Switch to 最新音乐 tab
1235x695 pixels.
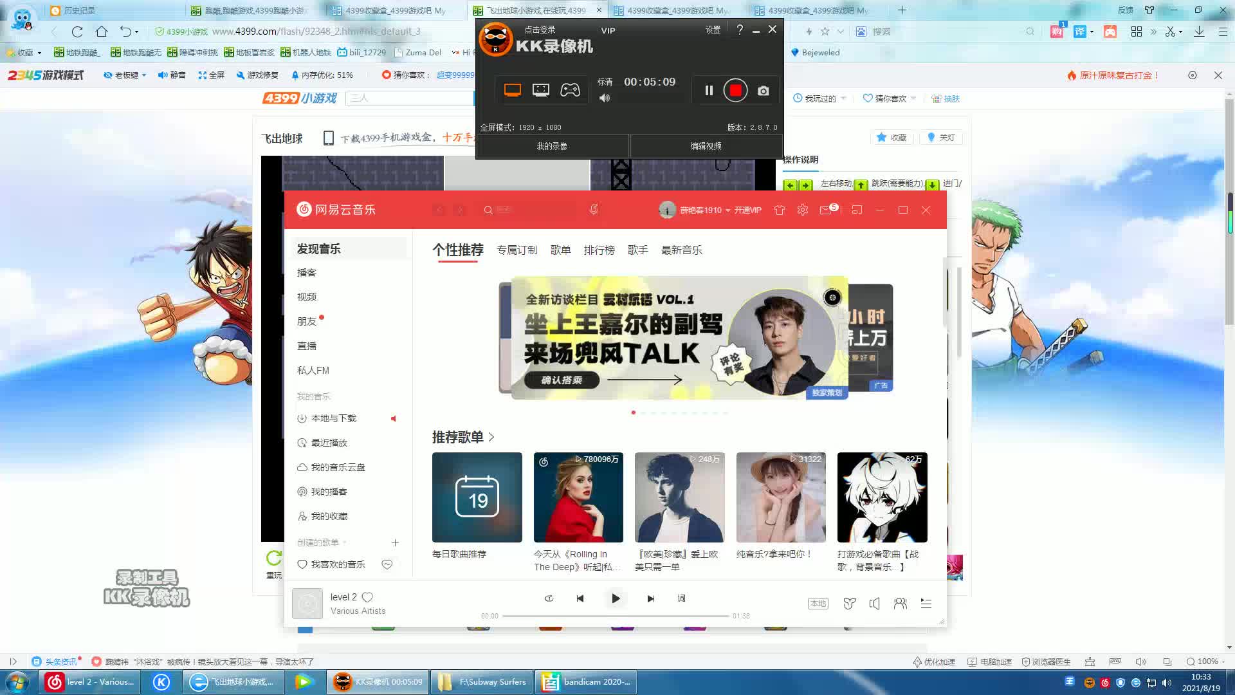pos(682,250)
